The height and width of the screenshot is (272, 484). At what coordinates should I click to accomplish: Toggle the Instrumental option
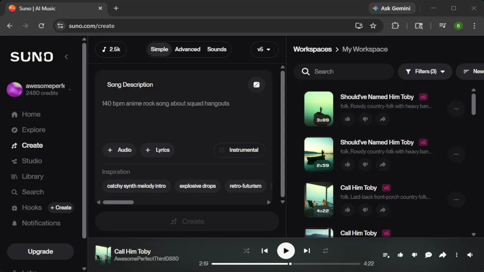(239, 150)
